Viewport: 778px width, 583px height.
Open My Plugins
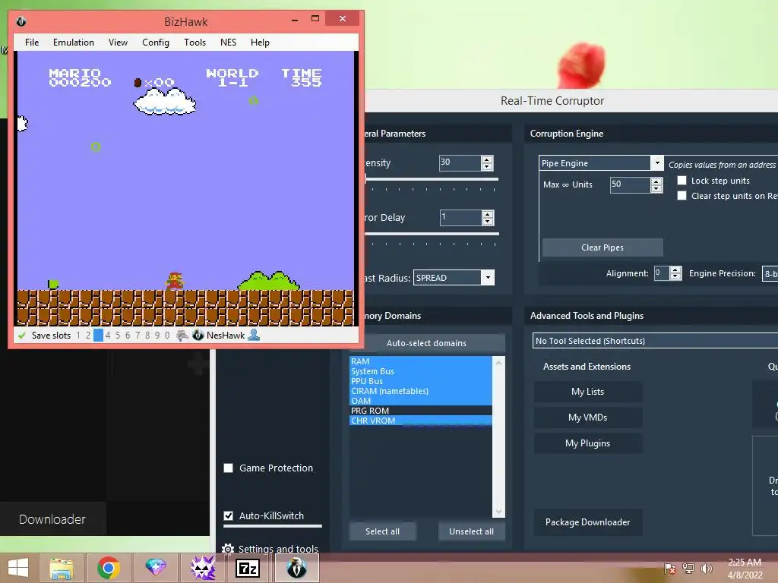pyautogui.click(x=588, y=443)
